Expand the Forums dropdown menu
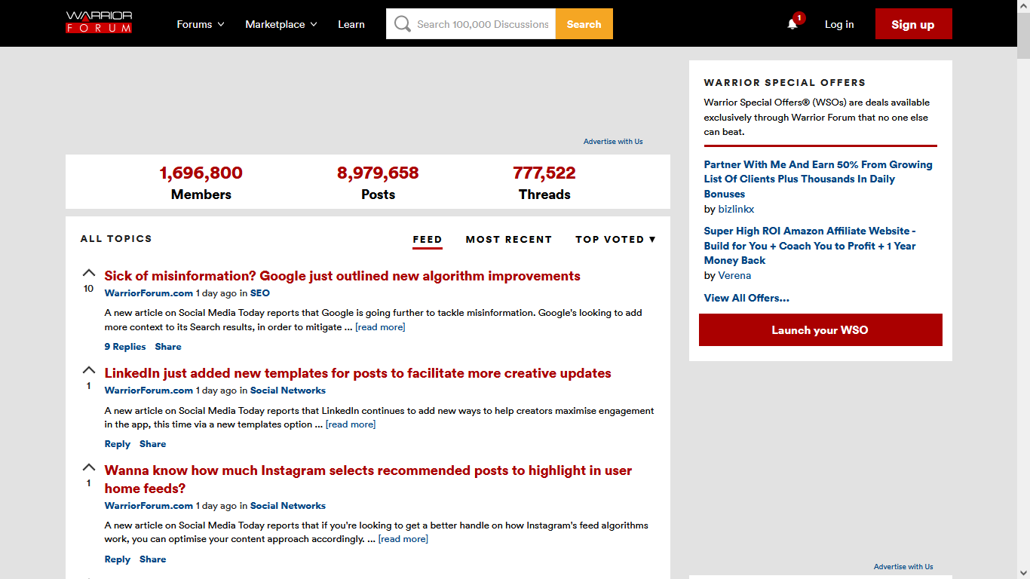Viewport: 1030px width, 579px height. pos(201,24)
